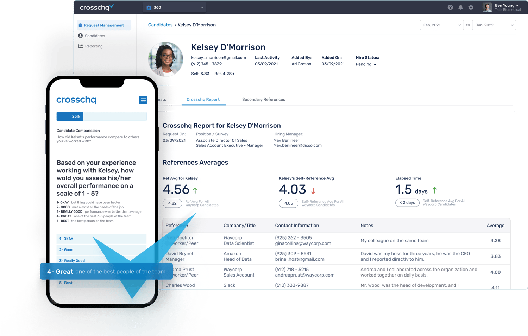Viewport: 528px width, 336px height.
Task: Select the Request Management sidebar icon
Action: (81, 25)
